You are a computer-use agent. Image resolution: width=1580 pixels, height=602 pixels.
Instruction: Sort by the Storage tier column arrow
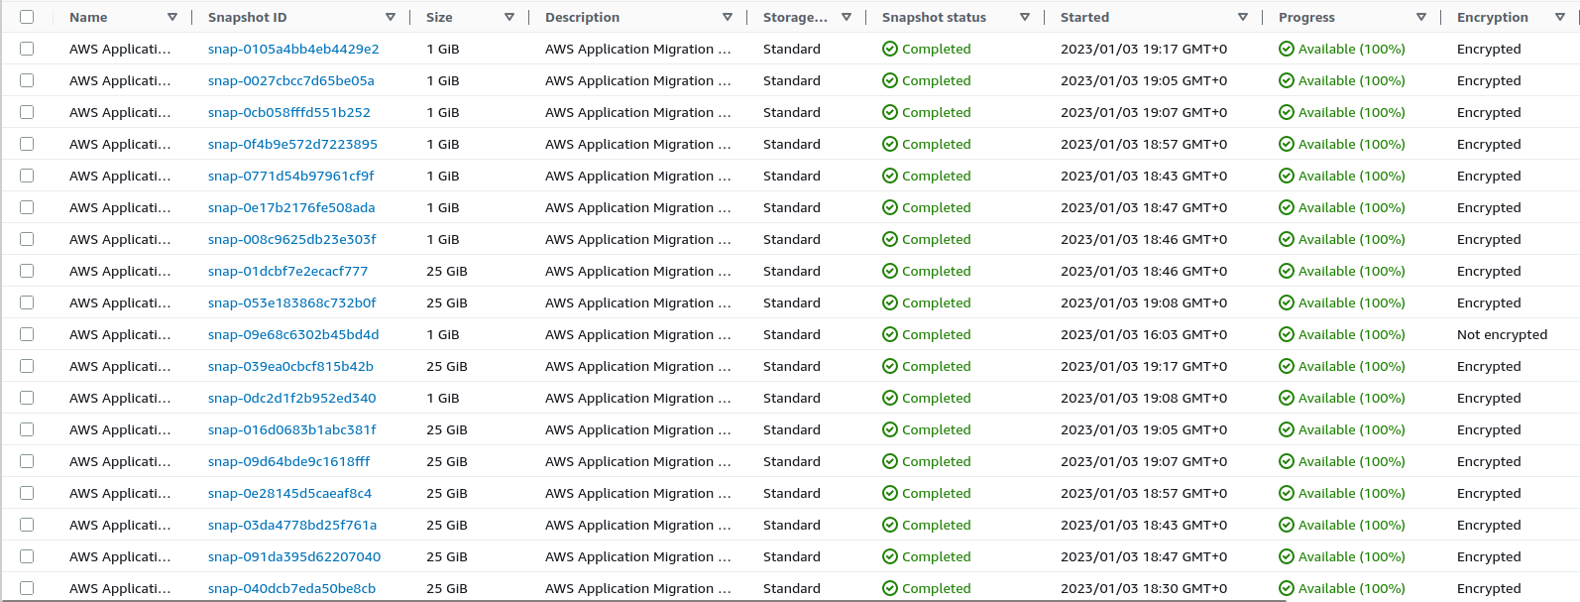[846, 17]
